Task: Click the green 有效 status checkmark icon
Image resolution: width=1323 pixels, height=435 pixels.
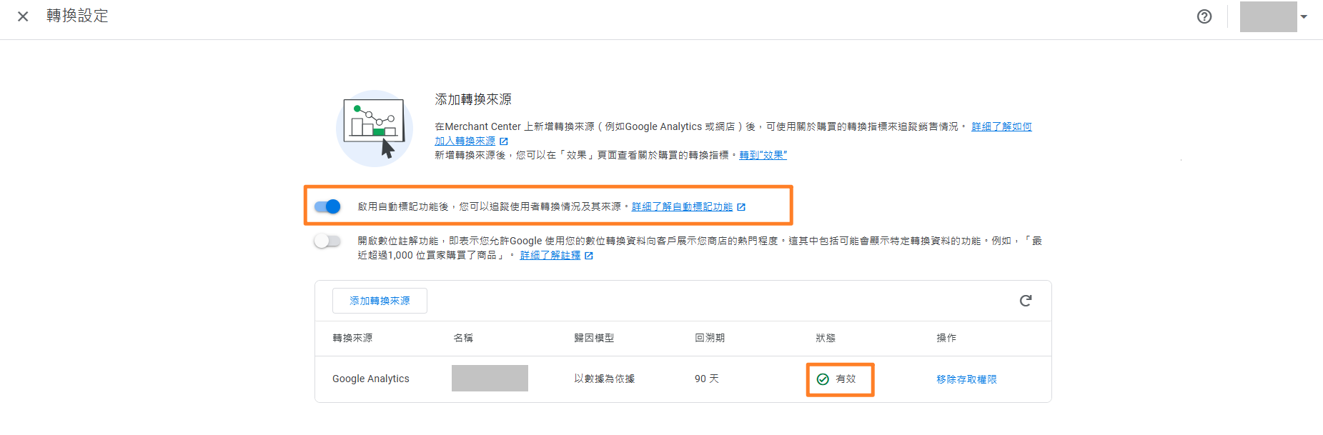Action: [823, 379]
